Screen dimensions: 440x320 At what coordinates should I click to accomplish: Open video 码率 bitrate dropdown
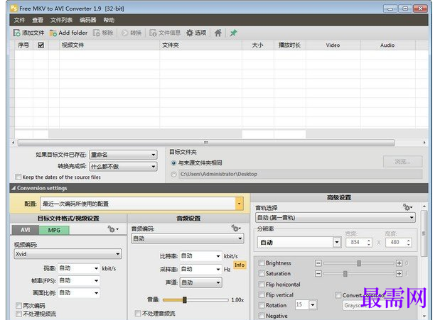coord(79,268)
